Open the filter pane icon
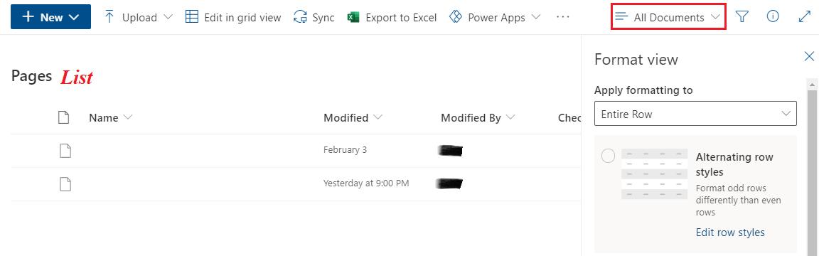The image size is (819, 256). pos(742,17)
